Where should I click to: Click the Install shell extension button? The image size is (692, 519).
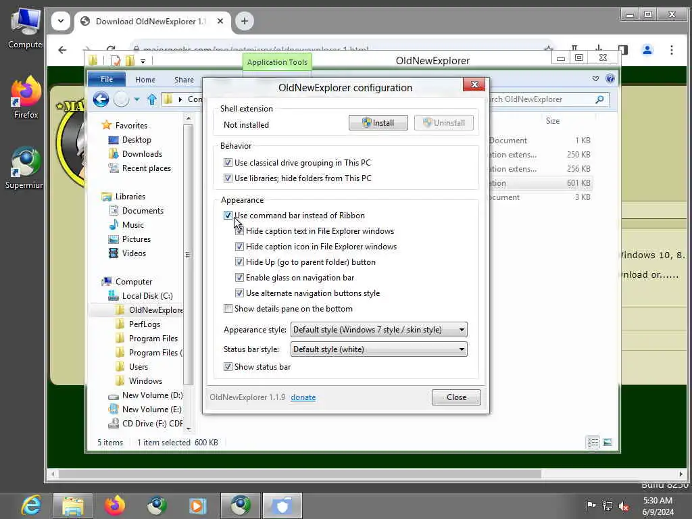click(378, 123)
